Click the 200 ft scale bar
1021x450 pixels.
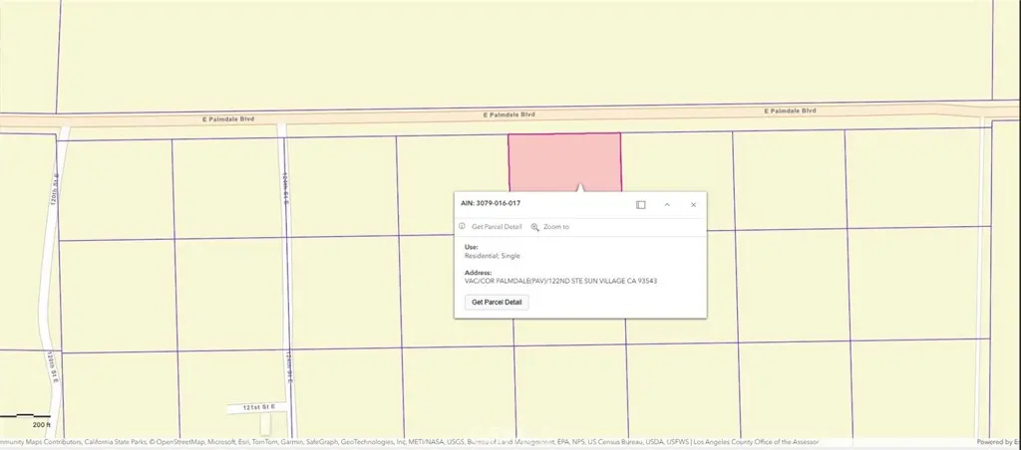pos(25,419)
